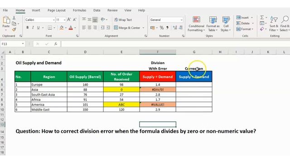Click Increase Indent icon
This screenshot has width=290, height=163.
coord(108,28)
